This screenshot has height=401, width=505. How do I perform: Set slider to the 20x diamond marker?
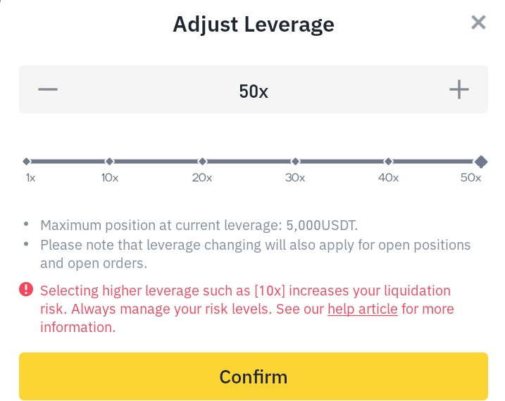click(x=202, y=161)
